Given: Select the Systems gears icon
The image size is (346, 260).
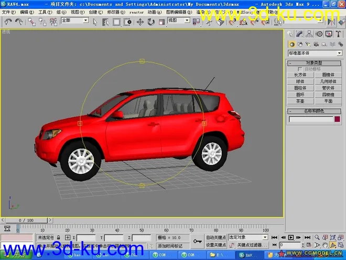Looking at the screenshot, I should [x=340, y=45].
